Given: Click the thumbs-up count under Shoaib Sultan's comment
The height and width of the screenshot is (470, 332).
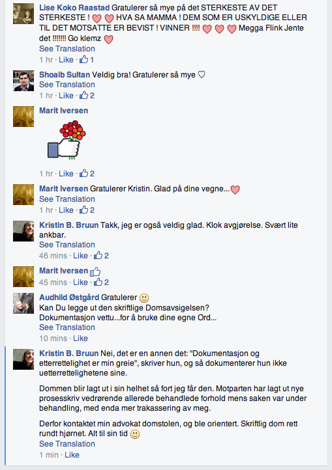Looking at the screenshot, I should pos(87,95).
